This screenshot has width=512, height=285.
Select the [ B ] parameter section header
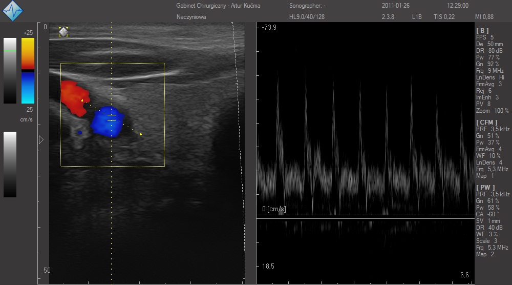(482, 30)
